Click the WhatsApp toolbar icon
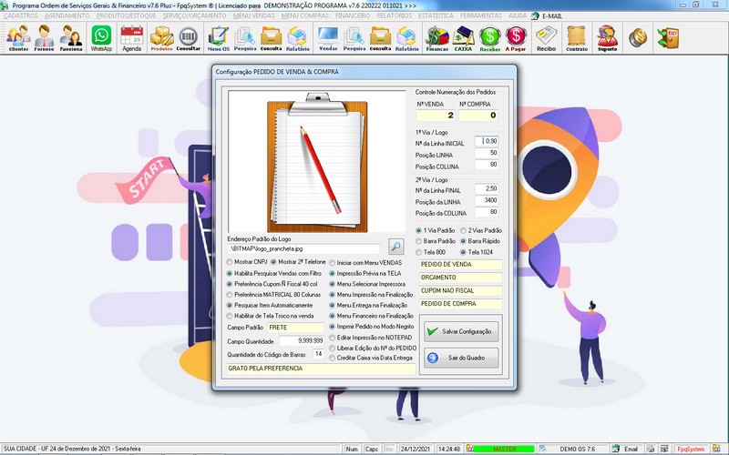Image resolution: width=729 pixels, height=455 pixels. point(101,38)
